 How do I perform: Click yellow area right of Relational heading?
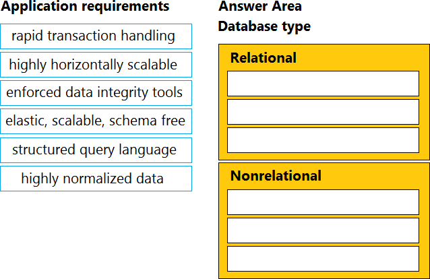(364, 58)
